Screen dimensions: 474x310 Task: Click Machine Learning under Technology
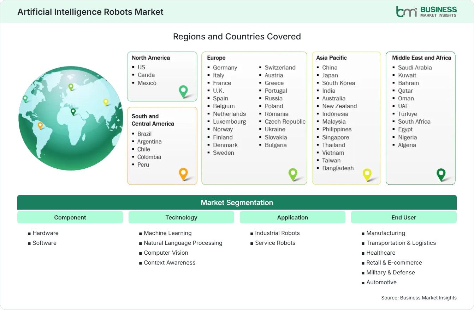[x=168, y=233]
